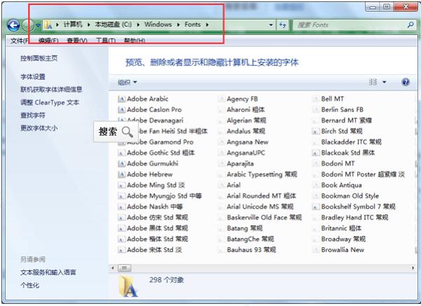Expand the arrow after Windows in breadcrumb
421x306 pixels.
[x=178, y=25]
